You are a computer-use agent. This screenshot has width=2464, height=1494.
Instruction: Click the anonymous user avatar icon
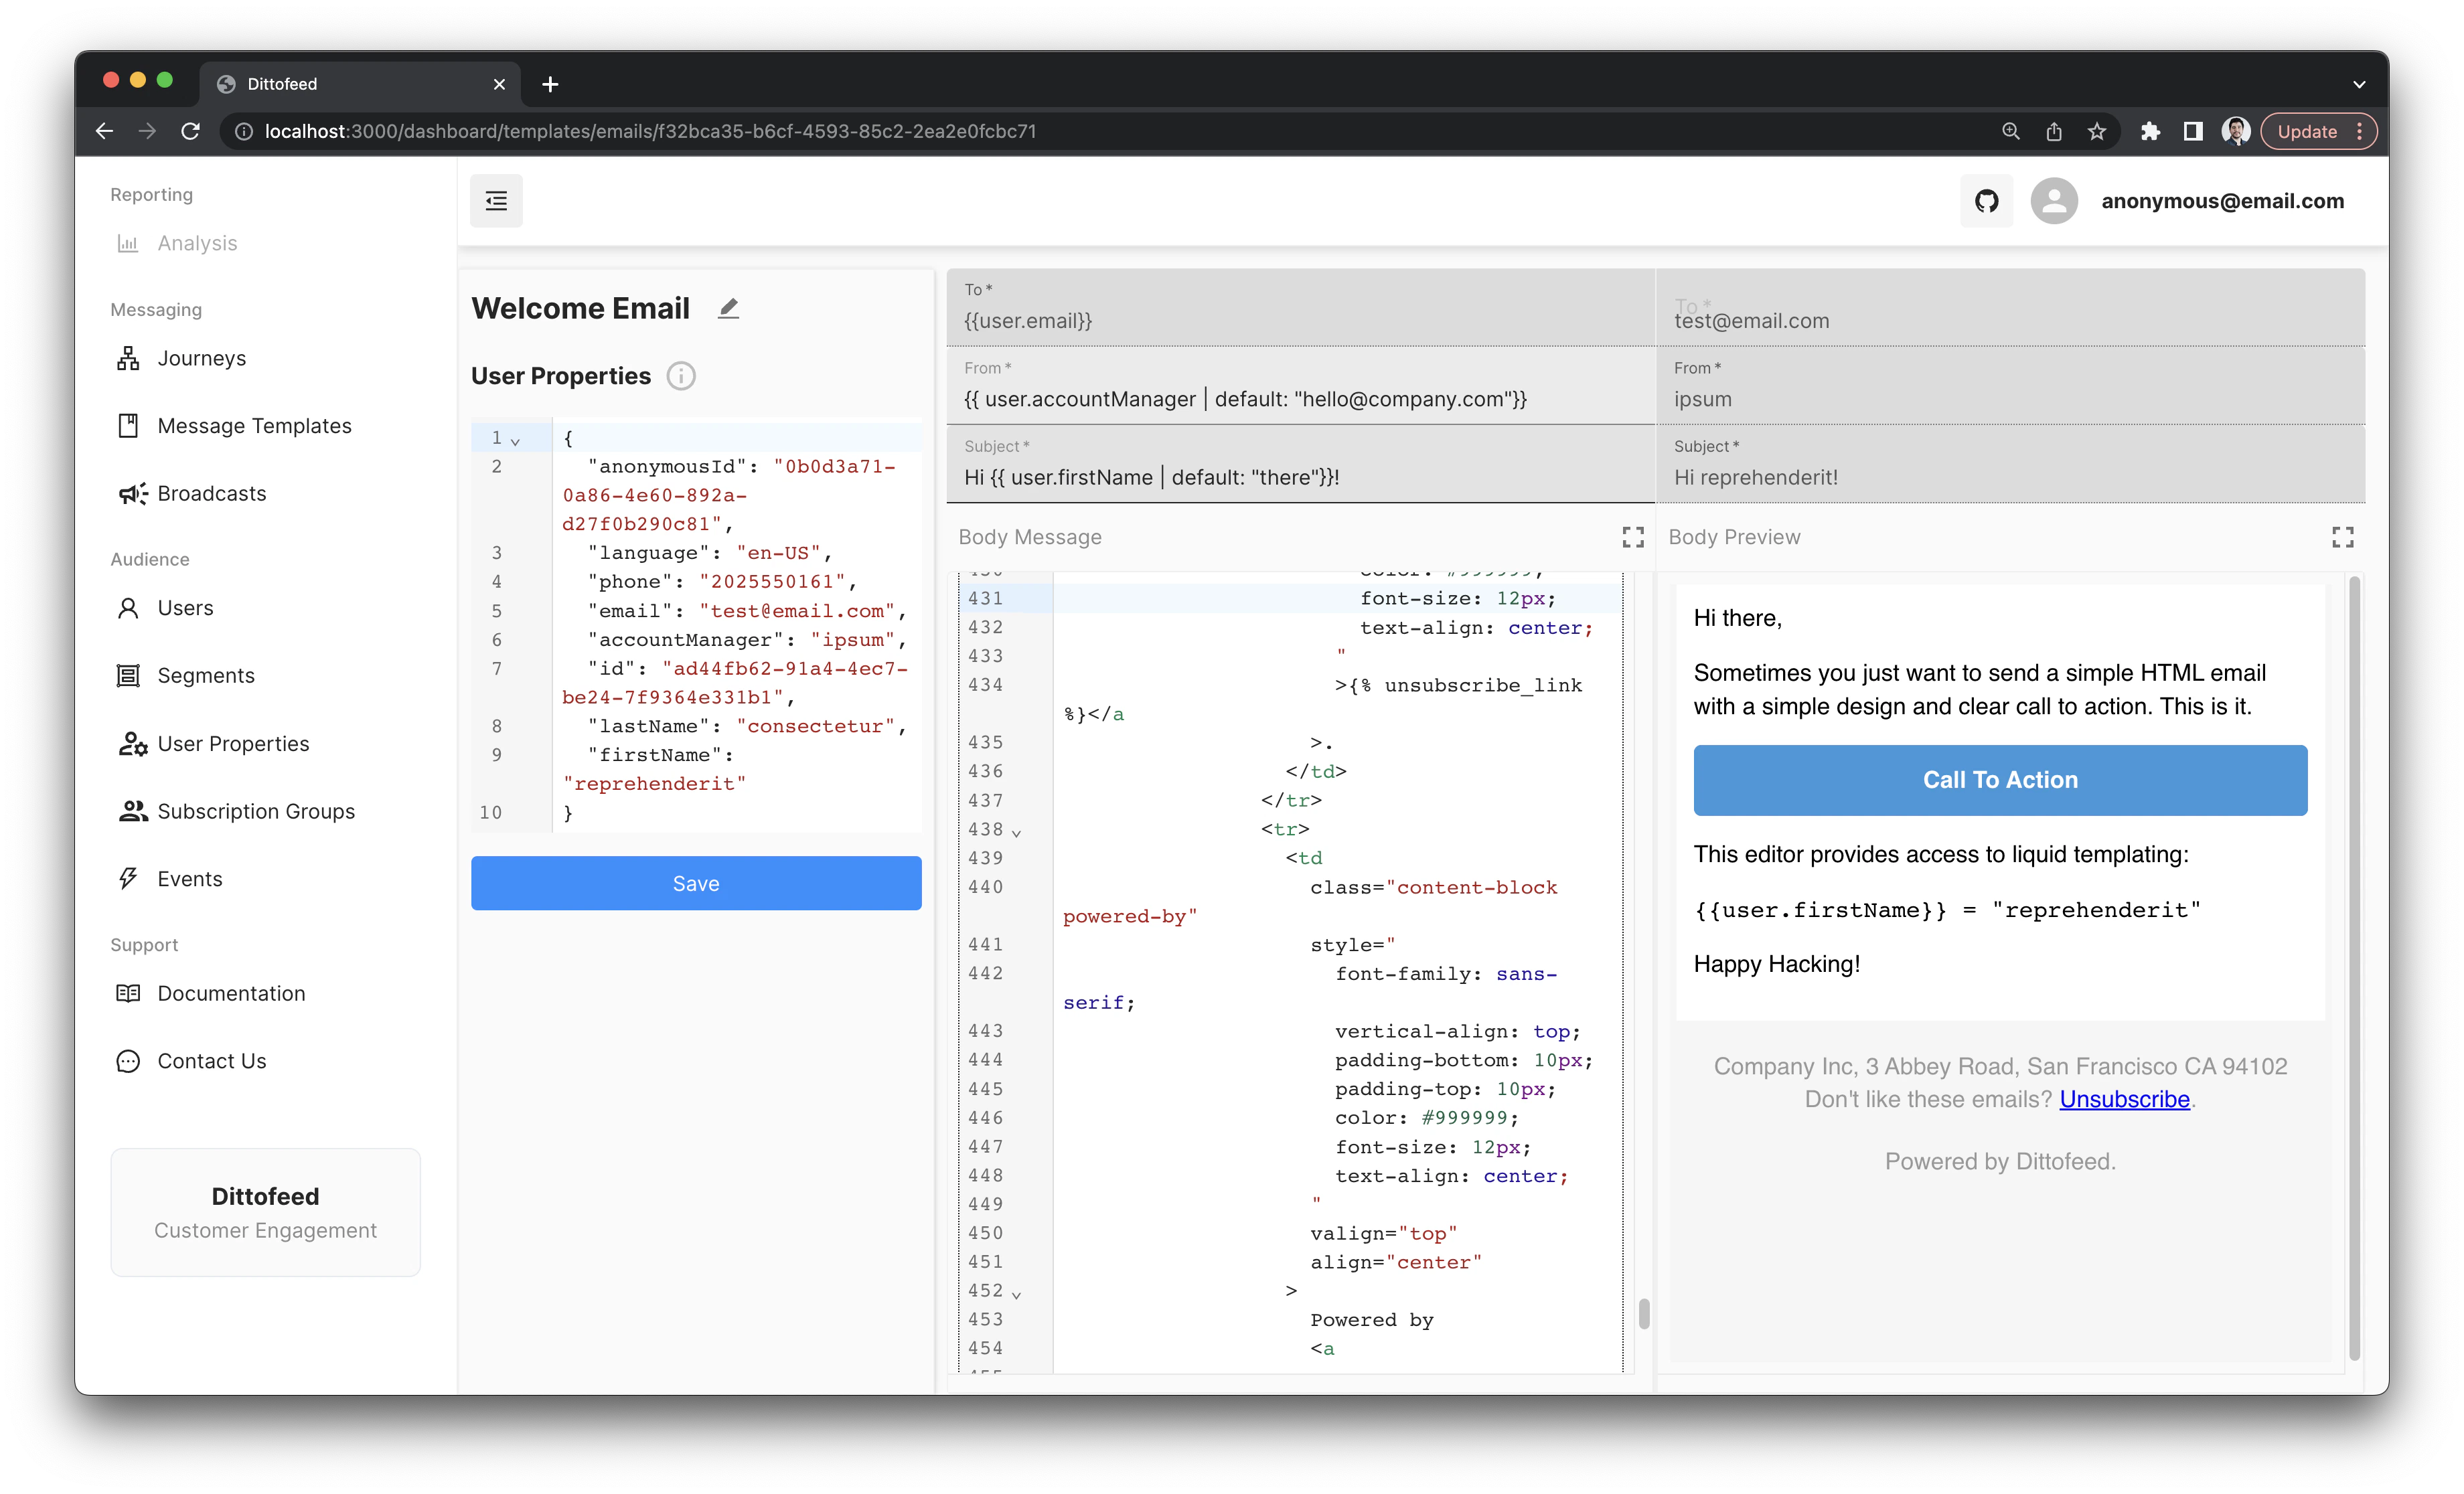[x=2054, y=201]
